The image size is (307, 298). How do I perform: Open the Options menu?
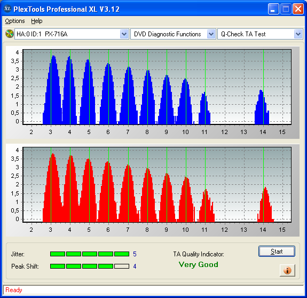[x=15, y=21]
